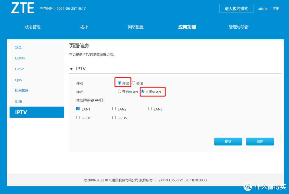Select the 关闭 radio to disable IPTV
Image resolution: width=289 pixels, height=194 pixels.
pos(134,83)
